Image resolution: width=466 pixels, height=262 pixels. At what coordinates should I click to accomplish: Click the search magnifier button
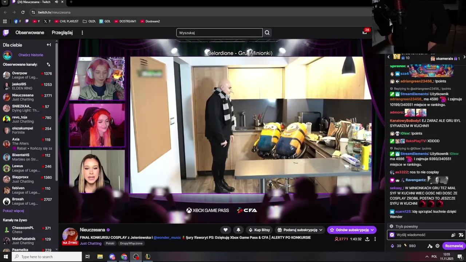point(267,33)
